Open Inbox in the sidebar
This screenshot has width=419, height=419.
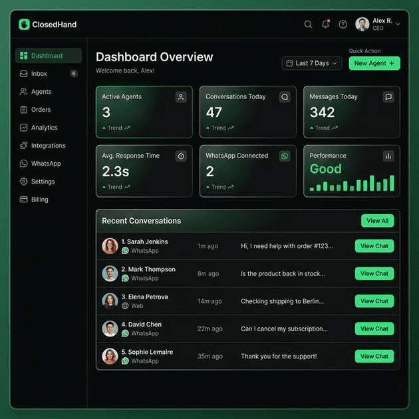[49, 73]
